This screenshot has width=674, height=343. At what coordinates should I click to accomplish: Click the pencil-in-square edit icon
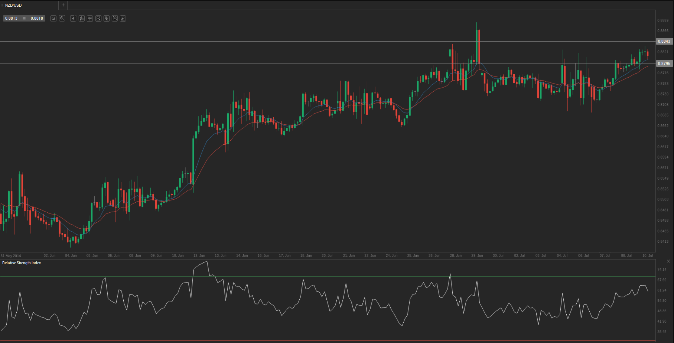115,18
